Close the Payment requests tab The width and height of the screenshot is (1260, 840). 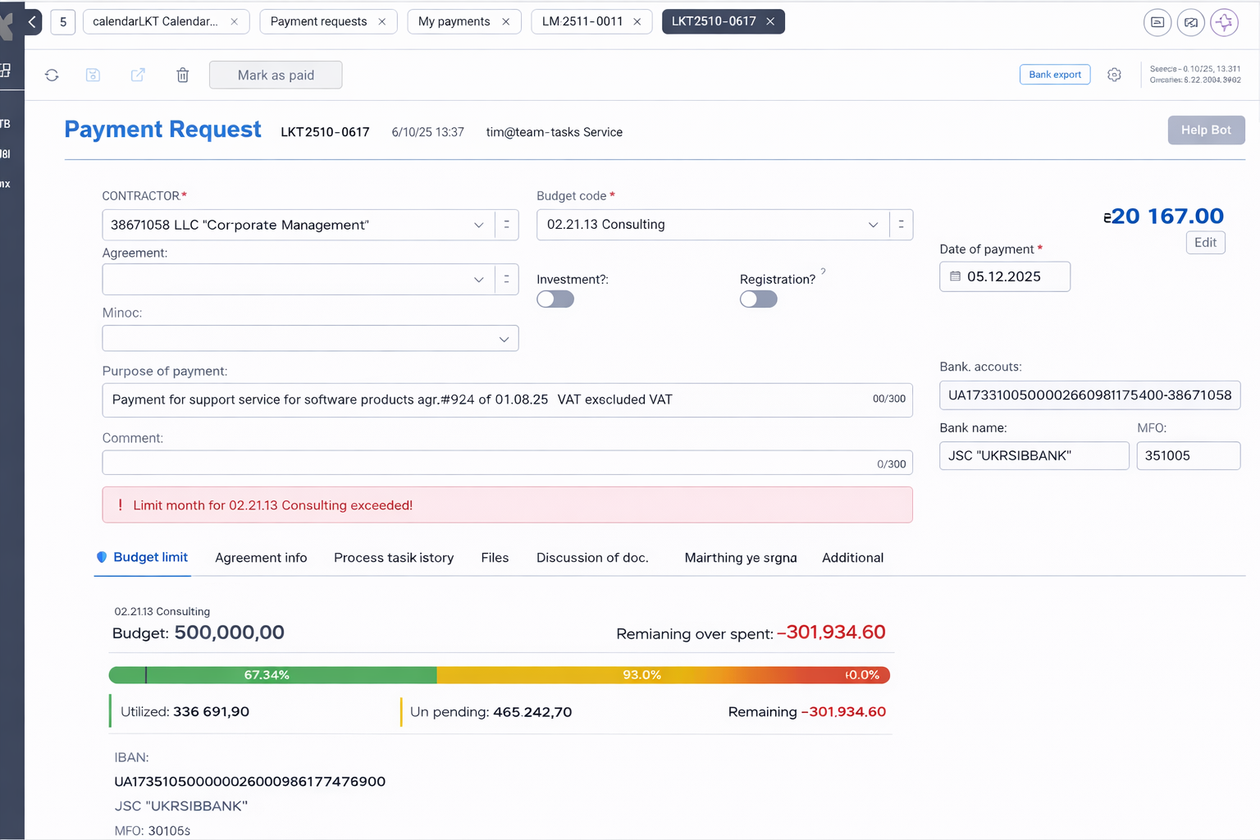pyautogui.click(x=382, y=22)
